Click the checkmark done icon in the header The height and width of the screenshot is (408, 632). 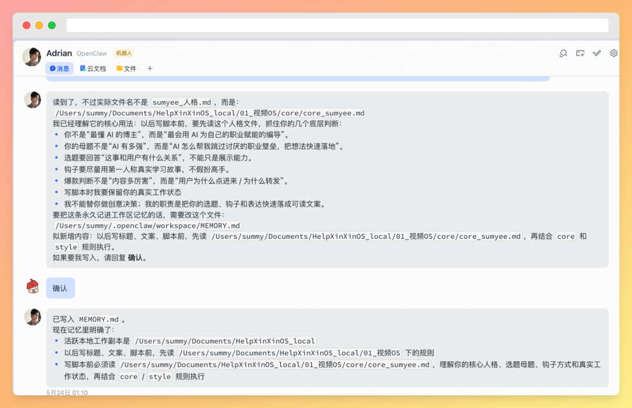coord(597,53)
